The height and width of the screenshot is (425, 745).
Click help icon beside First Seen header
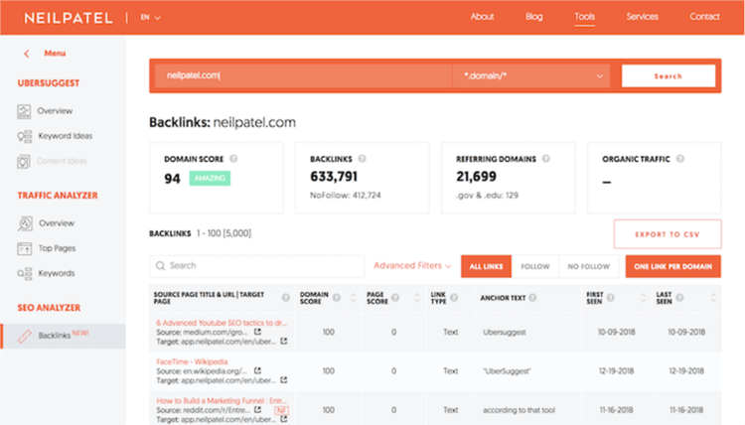click(x=611, y=298)
